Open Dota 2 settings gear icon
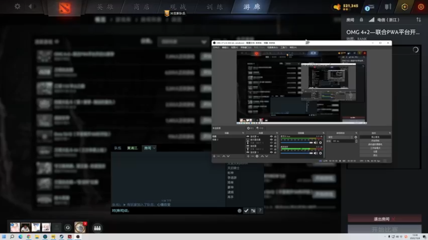 tap(17, 6)
